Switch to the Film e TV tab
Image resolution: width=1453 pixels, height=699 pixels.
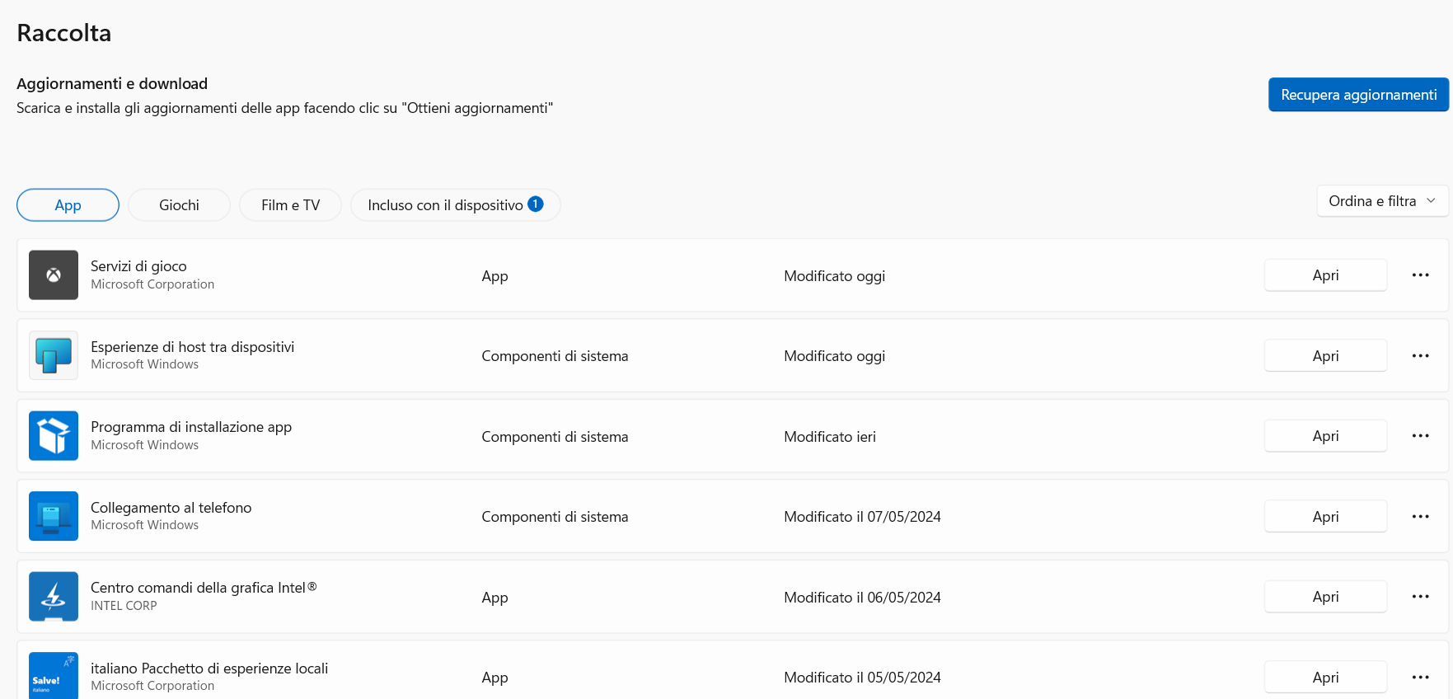tap(290, 205)
